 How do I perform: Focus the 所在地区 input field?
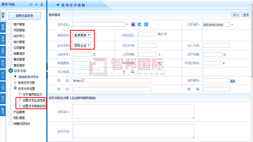tap(147, 34)
